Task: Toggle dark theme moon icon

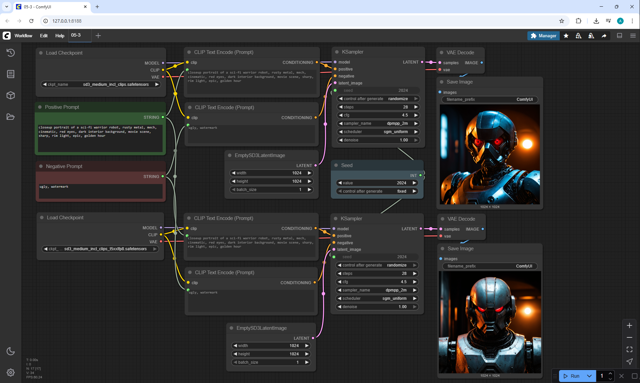Action: click(11, 351)
